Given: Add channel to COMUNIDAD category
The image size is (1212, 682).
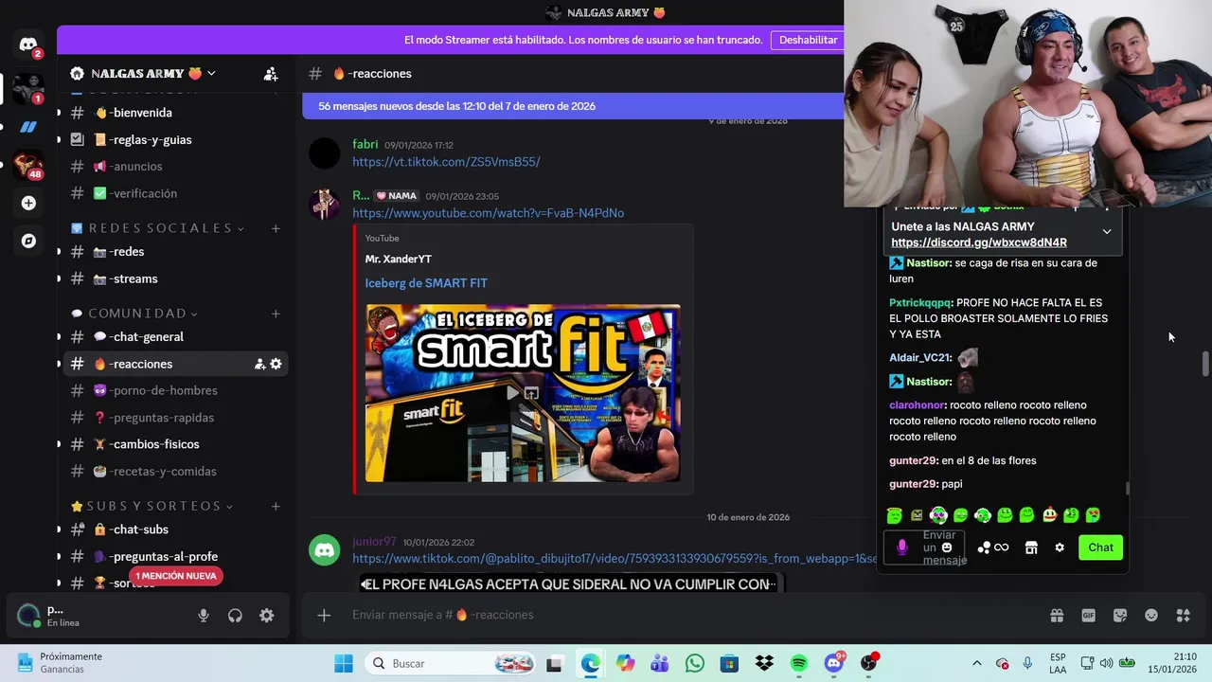Looking at the screenshot, I should [x=276, y=314].
